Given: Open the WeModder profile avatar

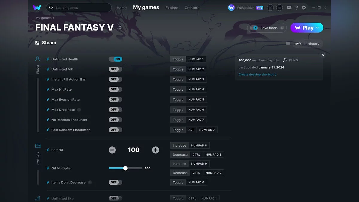Looking at the screenshot, I should point(231,7).
